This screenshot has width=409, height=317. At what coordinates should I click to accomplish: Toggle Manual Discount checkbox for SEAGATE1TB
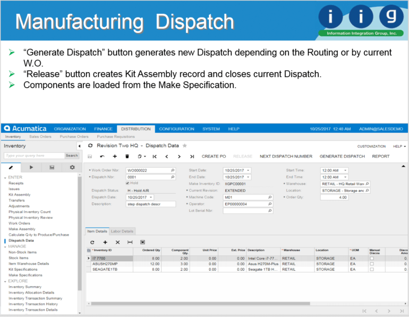tap(372, 269)
